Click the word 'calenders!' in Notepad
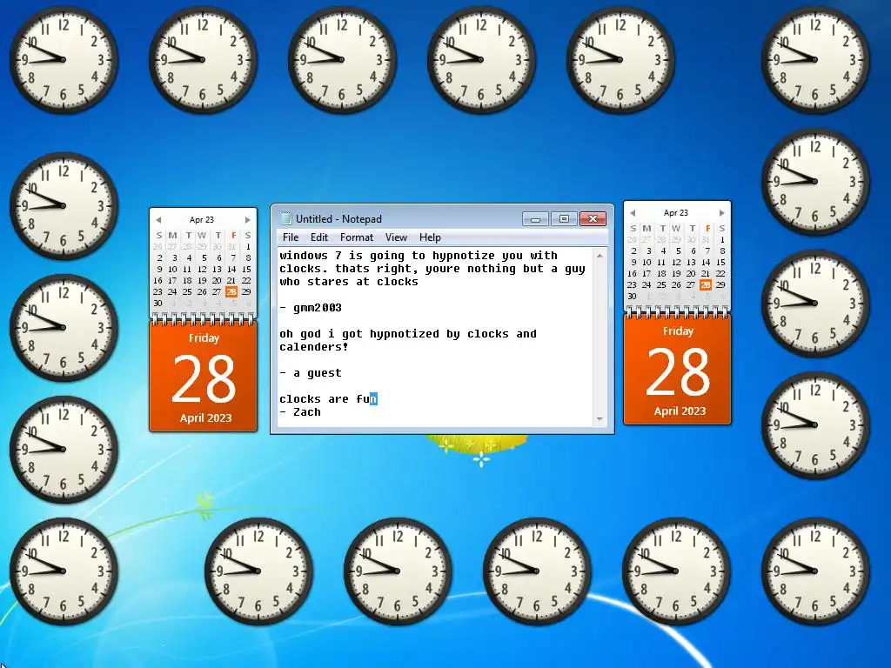891x668 pixels. point(313,347)
